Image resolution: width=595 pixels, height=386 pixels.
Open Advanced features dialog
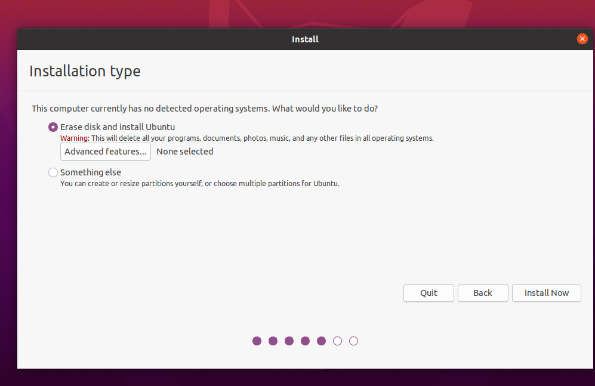point(106,152)
